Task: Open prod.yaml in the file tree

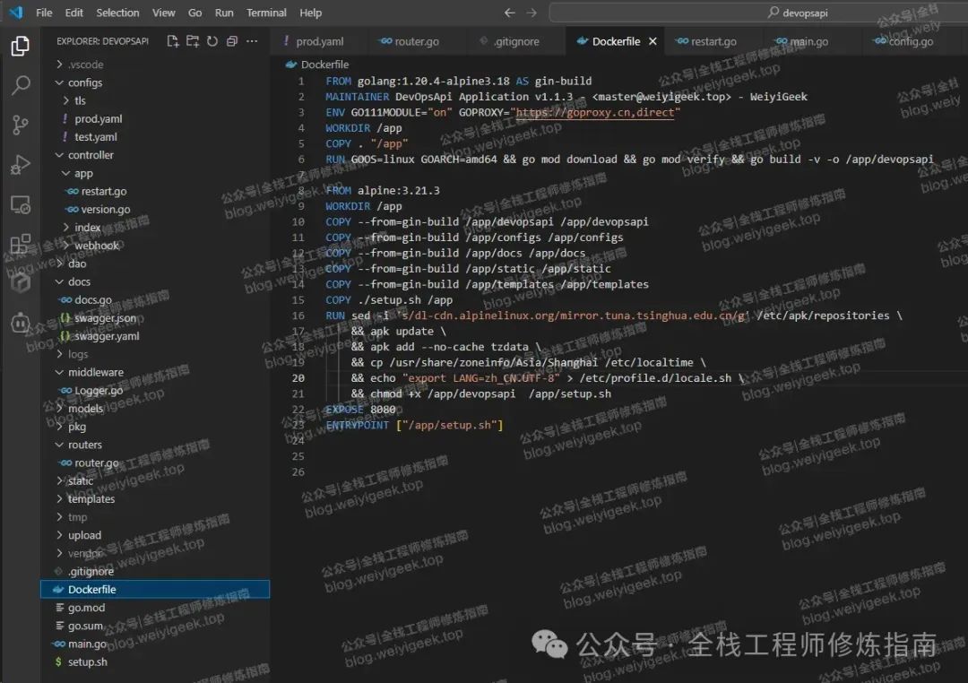Action: pyautogui.click(x=155, y=118)
